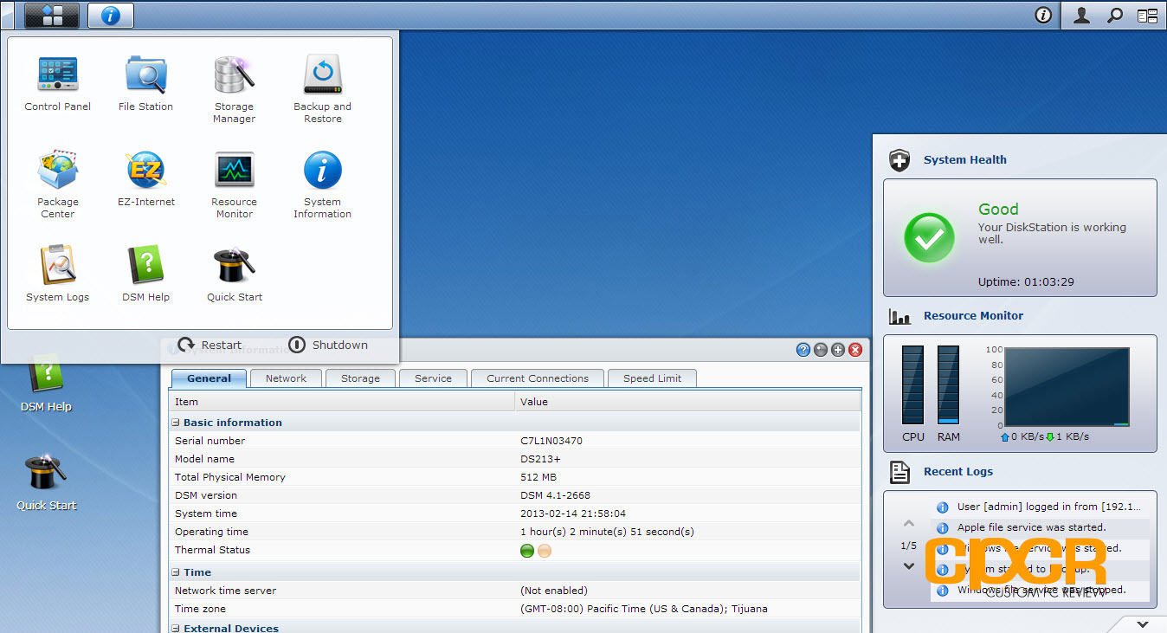Viewport: 1167px width, 633px height.
Task: Launch File Station
Action: click(x=145, y=84)
